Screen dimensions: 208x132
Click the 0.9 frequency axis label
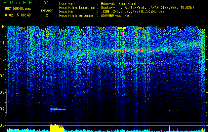3,76
